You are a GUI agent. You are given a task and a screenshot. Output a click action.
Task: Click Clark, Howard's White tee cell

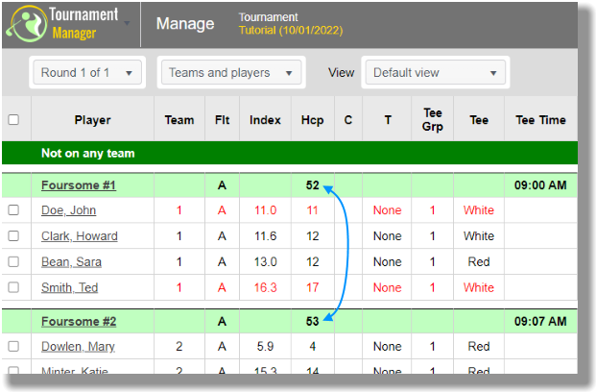[x=479, y=235]
